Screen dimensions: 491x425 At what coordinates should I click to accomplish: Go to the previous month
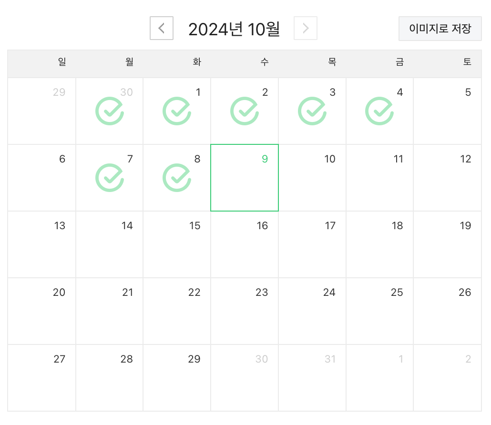click(162, 29)
